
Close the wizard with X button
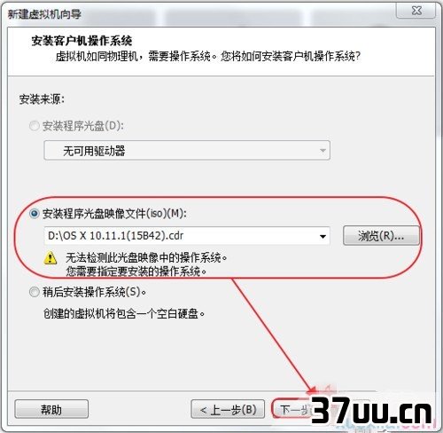[416, 11]
